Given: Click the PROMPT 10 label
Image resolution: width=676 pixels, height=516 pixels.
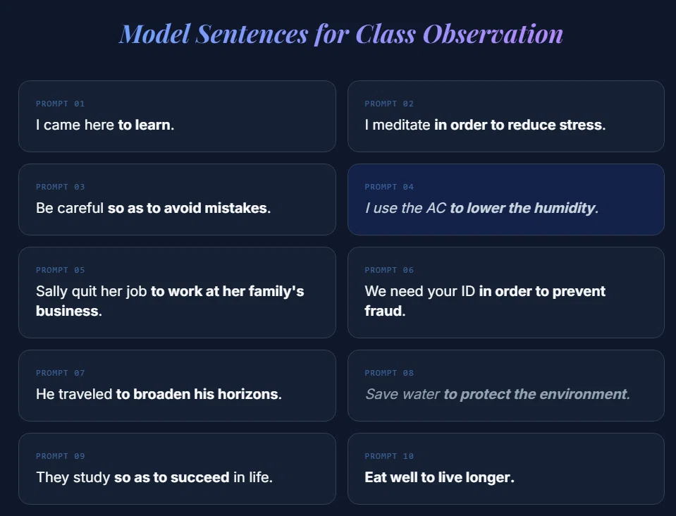Looking at the screenshot, I should [x=389, y=457].
